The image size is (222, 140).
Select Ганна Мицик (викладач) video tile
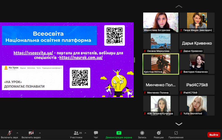[x=197, y=22]
